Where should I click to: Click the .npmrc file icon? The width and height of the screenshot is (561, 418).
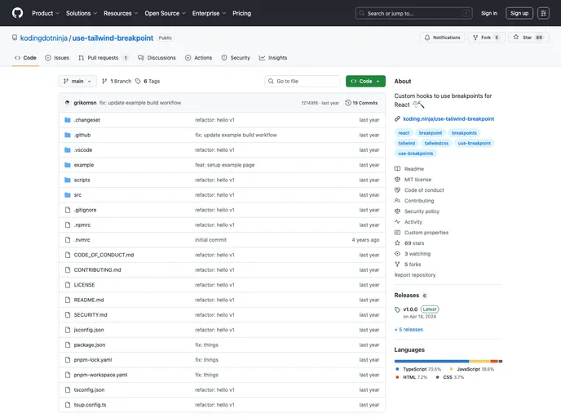point(68,225)
